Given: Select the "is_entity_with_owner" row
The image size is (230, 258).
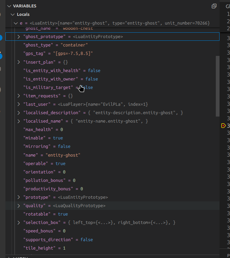Looking at the screenshot, I should pyautogui.click(x=112, y=79).
